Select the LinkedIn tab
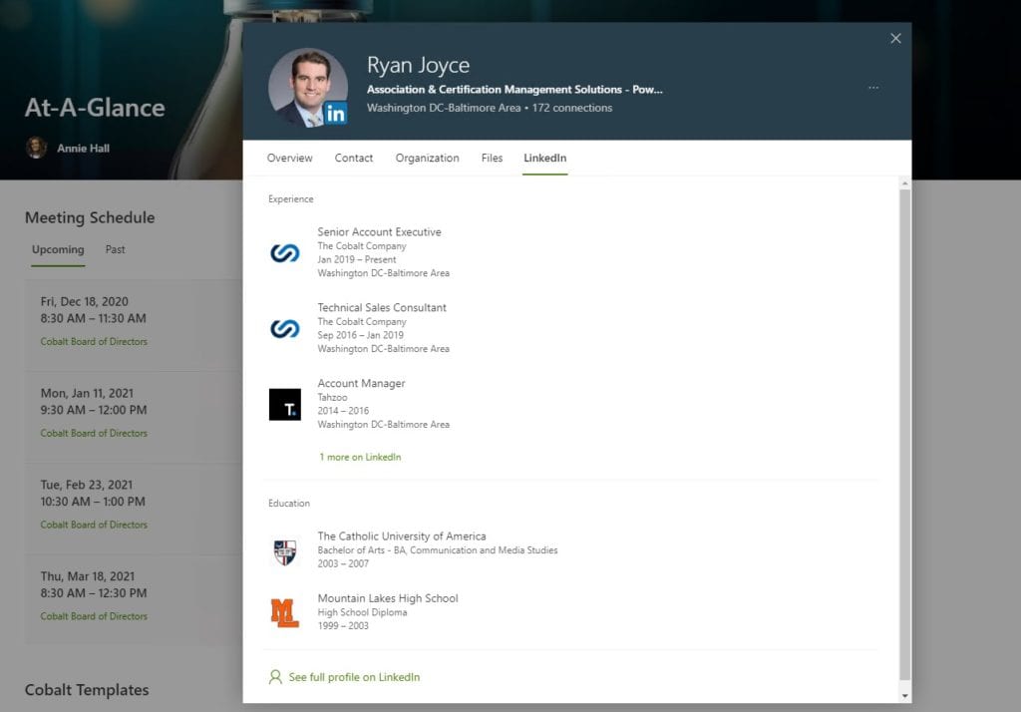The width and height of the screenshot is (1021, 712). click(545, 159)
